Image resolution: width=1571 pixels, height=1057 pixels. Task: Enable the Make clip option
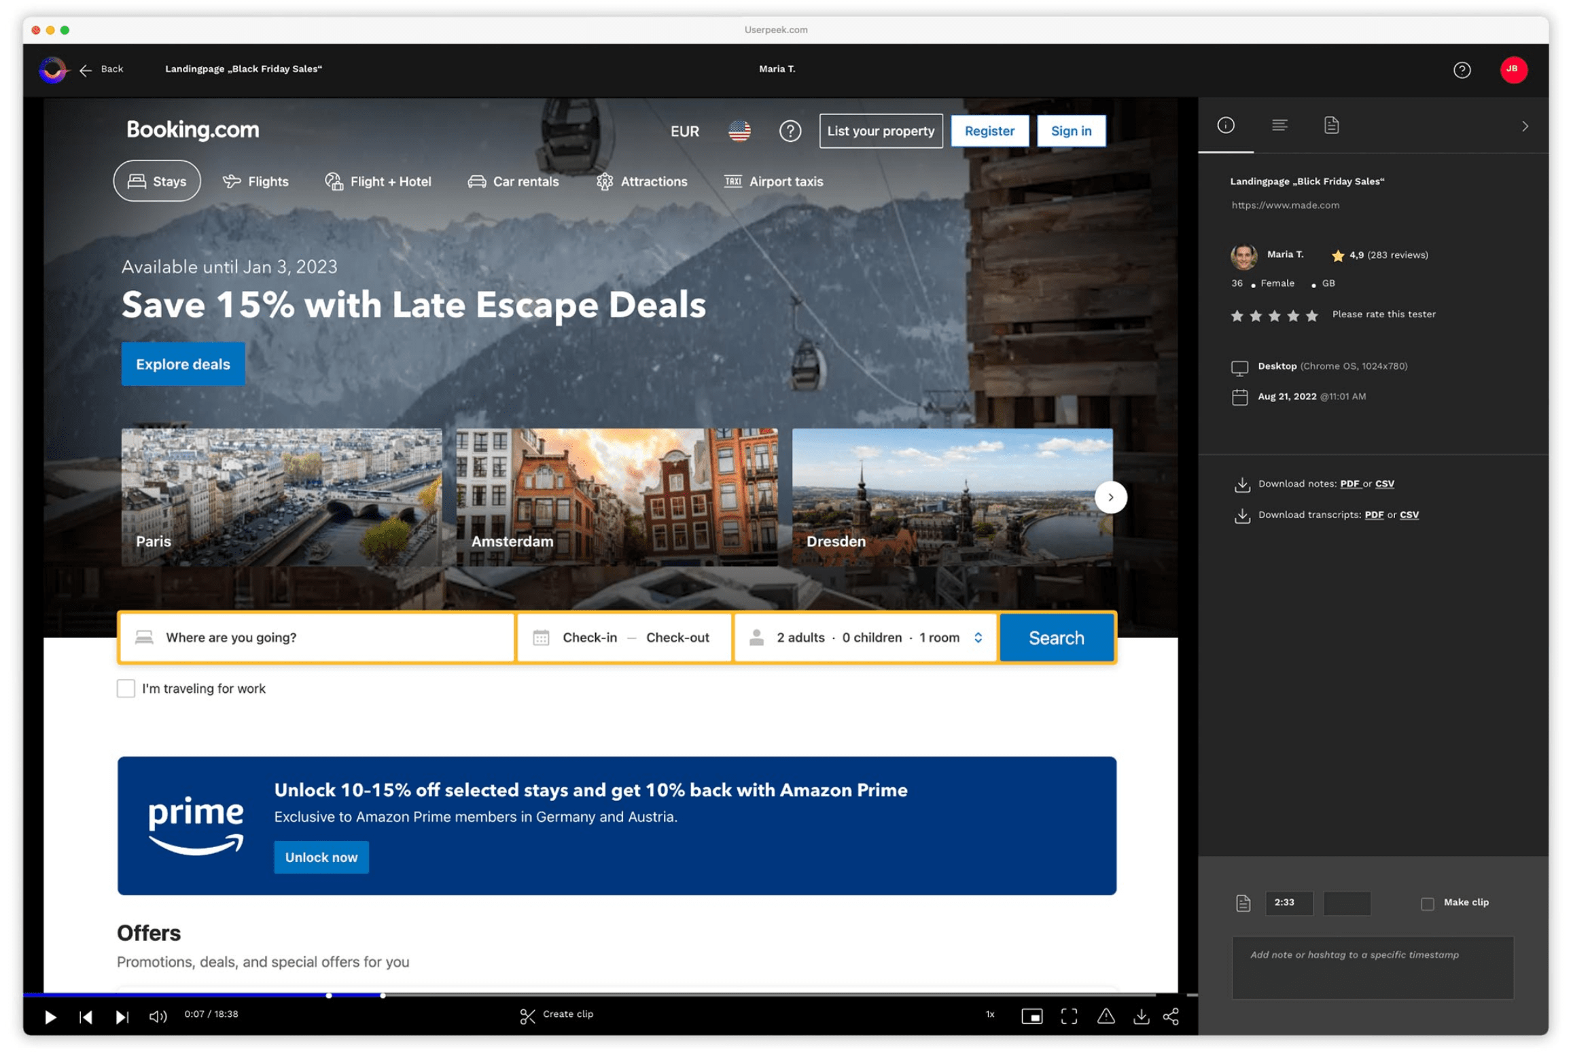[1427, 902]
